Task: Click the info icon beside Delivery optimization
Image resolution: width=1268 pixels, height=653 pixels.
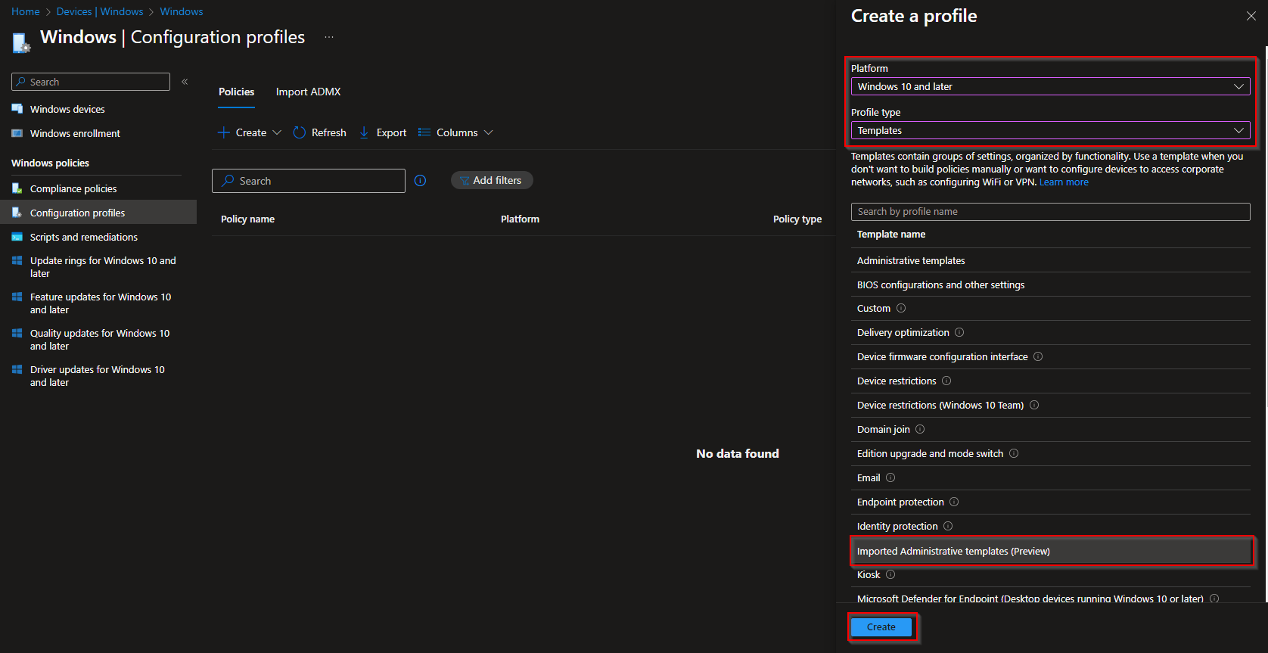Action: click(x=959, y=332)
